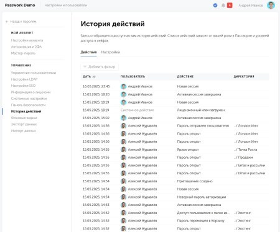
Task: Sort by the ДАТА column header
Action: (87, 76)
